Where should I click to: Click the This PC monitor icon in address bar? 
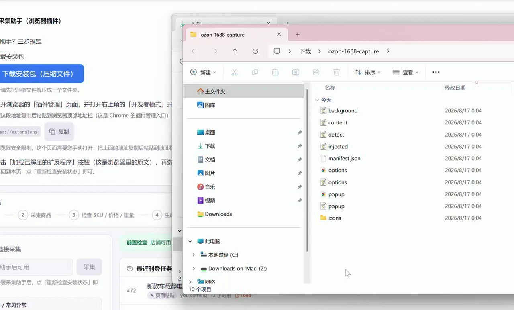click(277, 51)
